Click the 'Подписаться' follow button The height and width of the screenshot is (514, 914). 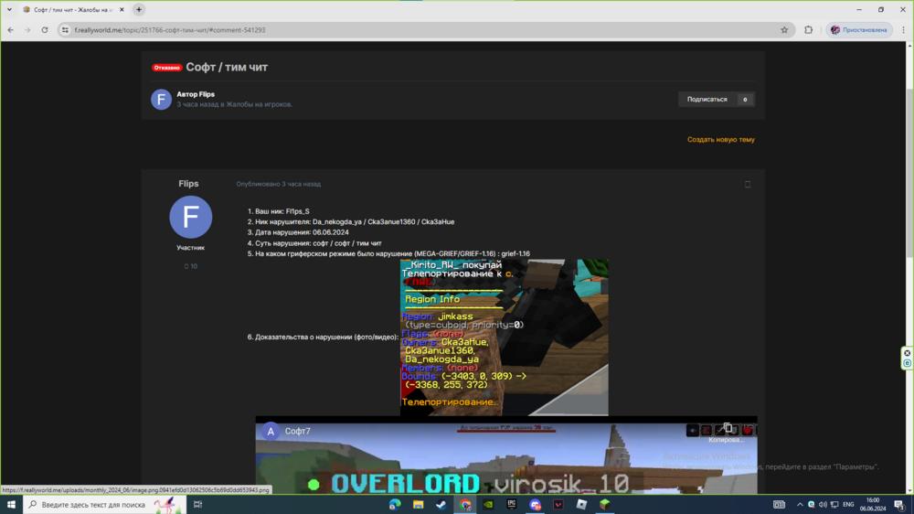click(707, 99)
